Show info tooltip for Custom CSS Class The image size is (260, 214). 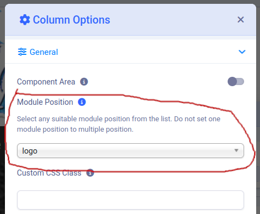tap(90, 173)
